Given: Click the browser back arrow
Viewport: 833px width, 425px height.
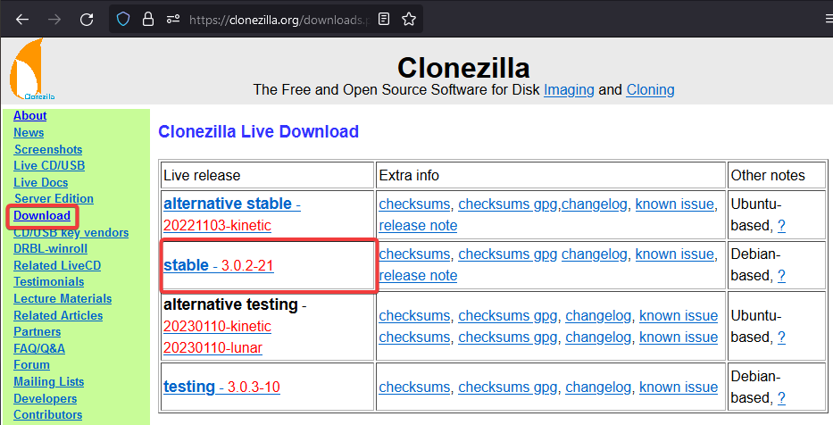Looking at the screenshot, I should [22, 19].
